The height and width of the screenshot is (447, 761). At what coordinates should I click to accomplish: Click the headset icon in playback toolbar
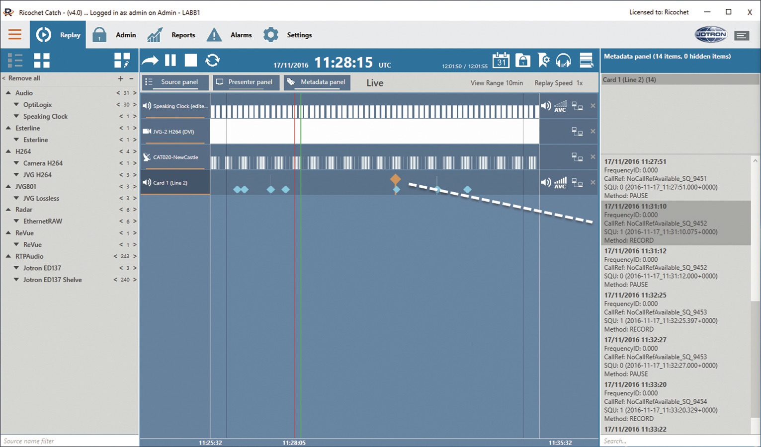[x=563, y=61]
